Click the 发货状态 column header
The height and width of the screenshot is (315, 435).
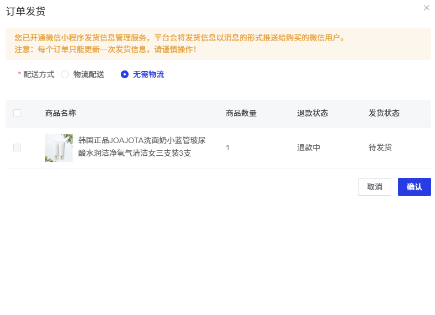point(384,113)
